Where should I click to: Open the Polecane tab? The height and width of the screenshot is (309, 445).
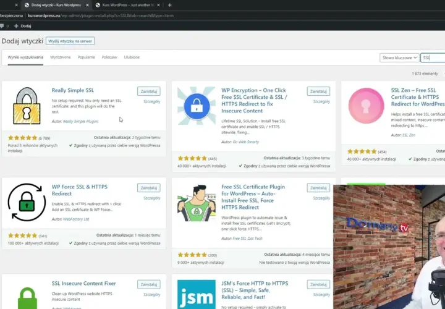pyautogui.click(x=109, y=57)
